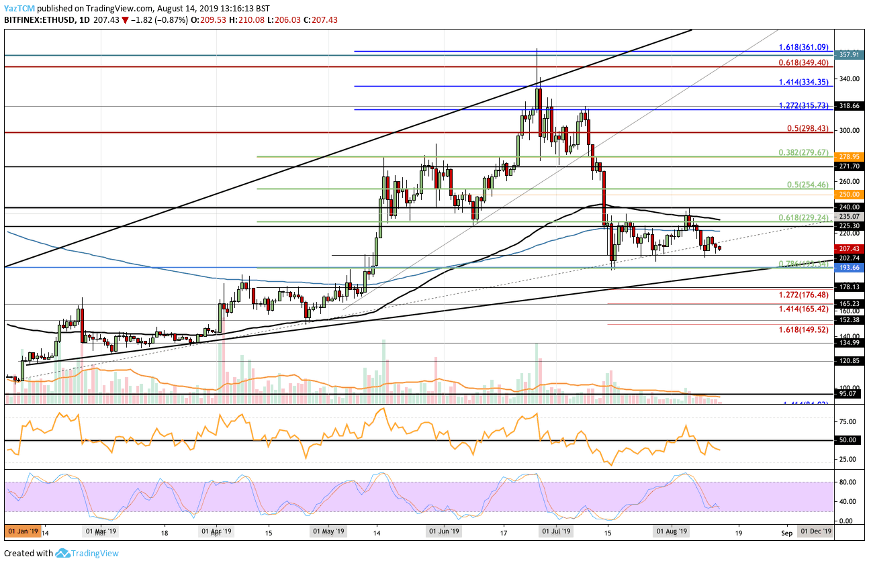Click the TradingView cloud logo icon
Screen dimensions: 869x565
pos(63,554)
